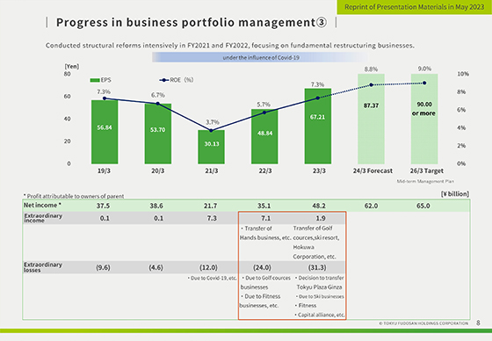The width and height of the screenshot is (492, 341).
Task: Click the 6.7% ROE label above 20/3
Action: point(158,95)
